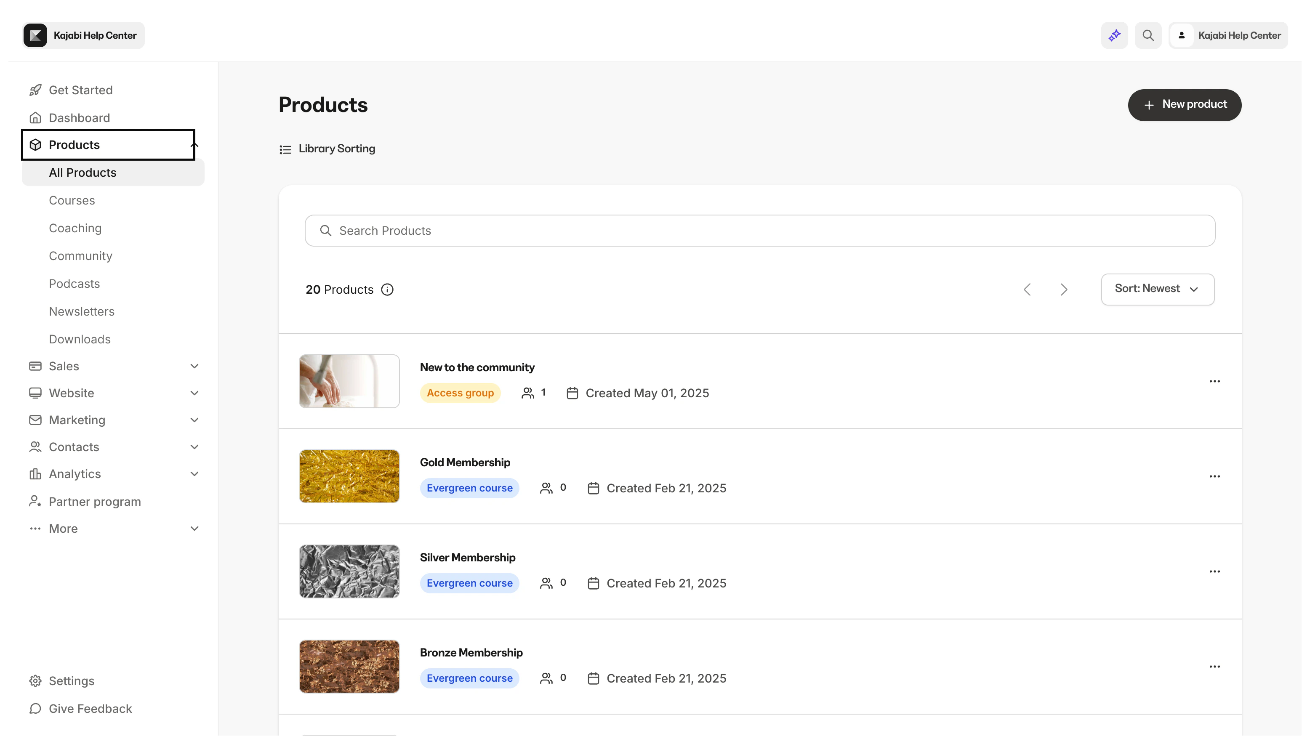Go to next page of products
1310x744 pixels.
tap(1064, 290)
